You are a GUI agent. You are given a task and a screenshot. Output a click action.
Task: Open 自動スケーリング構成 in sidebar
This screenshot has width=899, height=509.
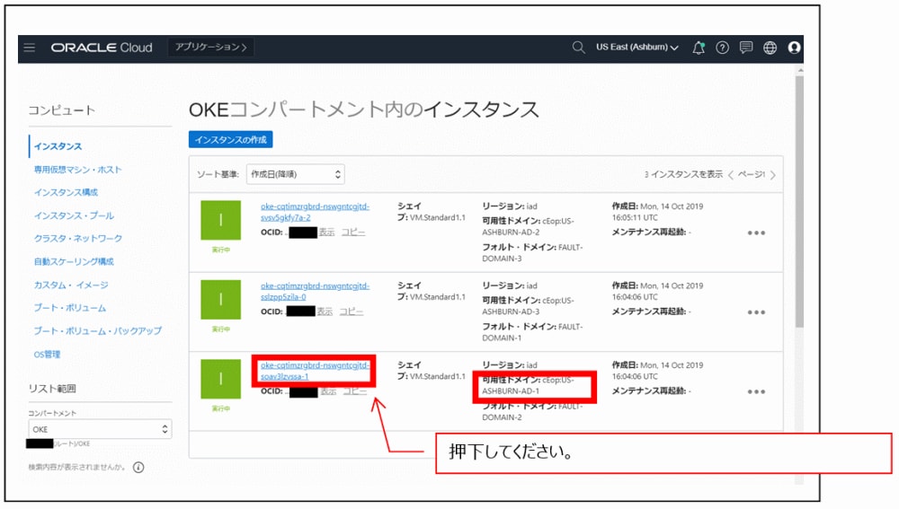(74, 261)
